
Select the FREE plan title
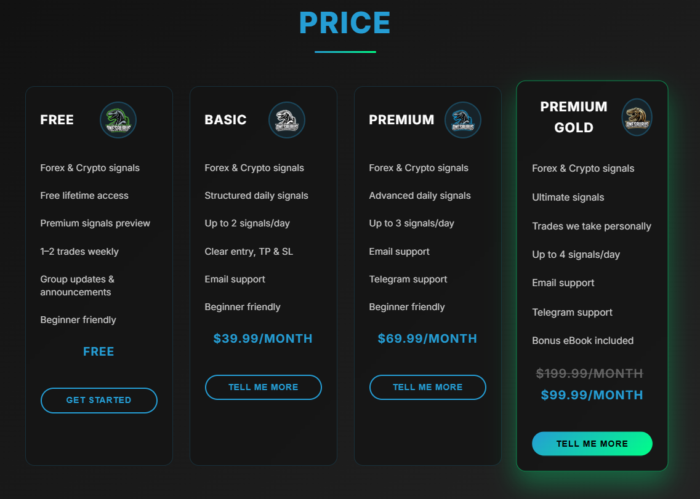coord(57,120)
